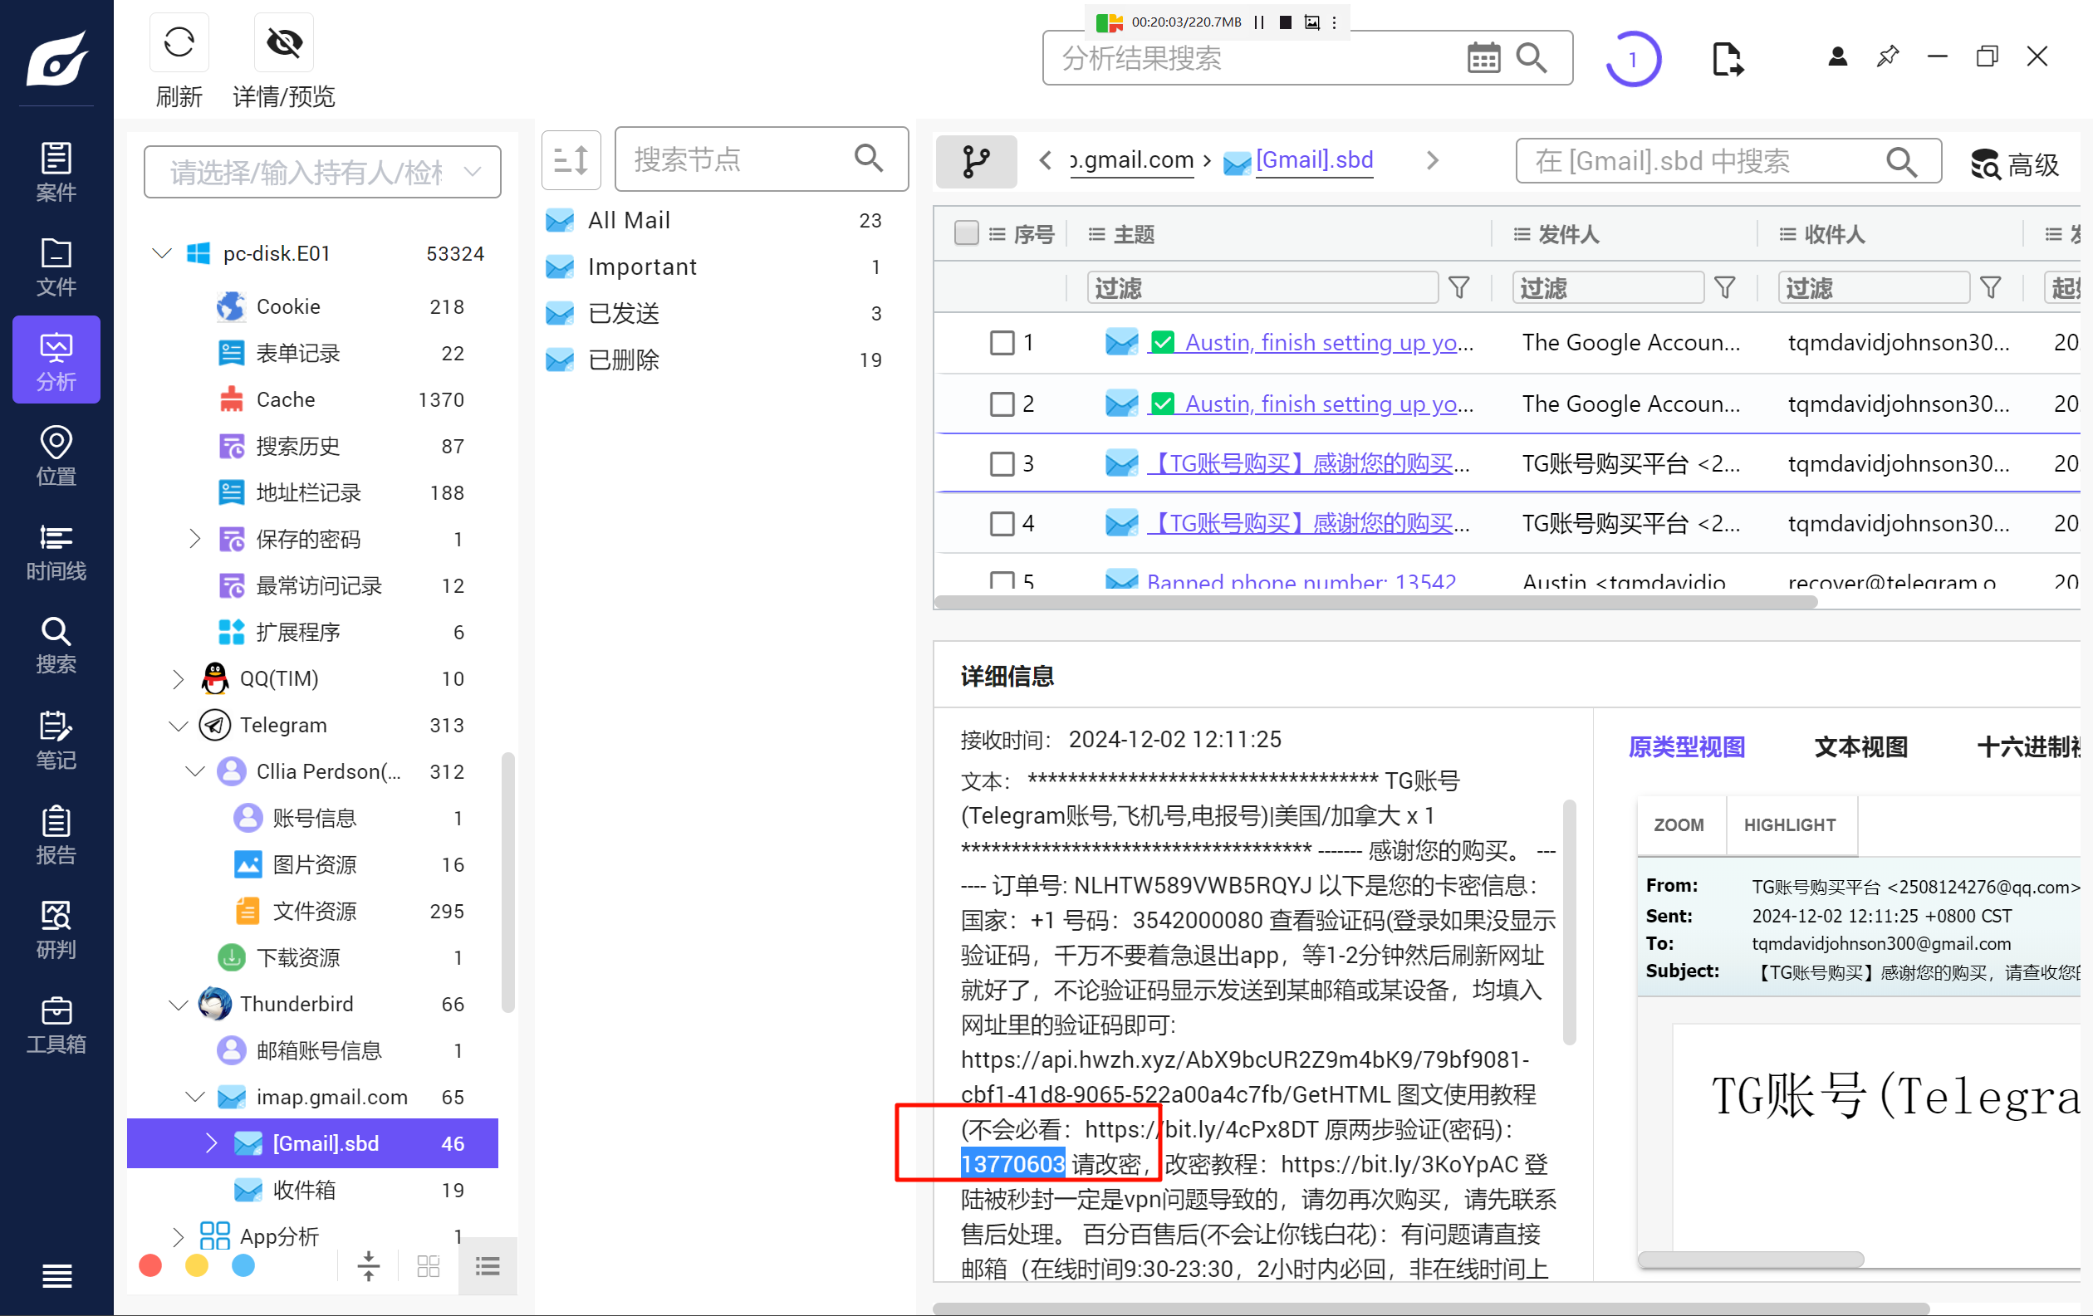Viewport: 2093px width, 1316px height.
Task: Open the 搜索 search sidebar section
Action: pyautogui.click(x=56, y=644)
